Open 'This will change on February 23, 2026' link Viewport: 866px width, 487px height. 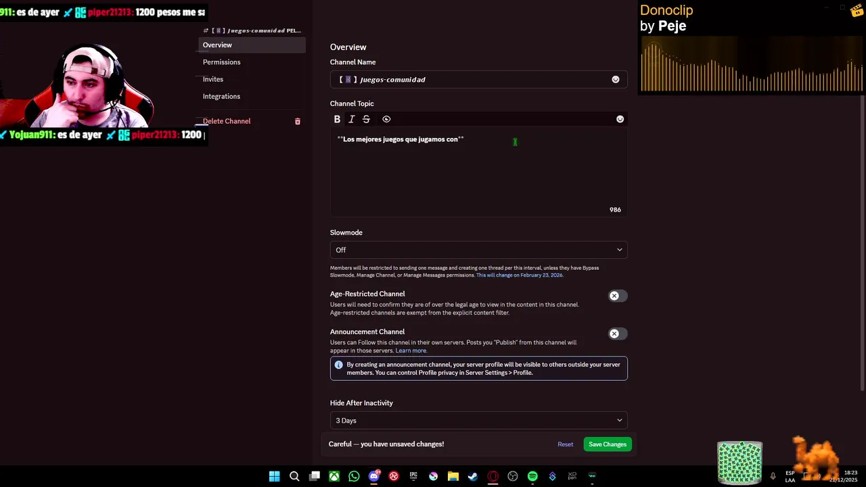(520, 275)
